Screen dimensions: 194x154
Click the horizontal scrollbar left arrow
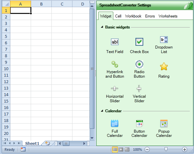(x=60, y=143)
